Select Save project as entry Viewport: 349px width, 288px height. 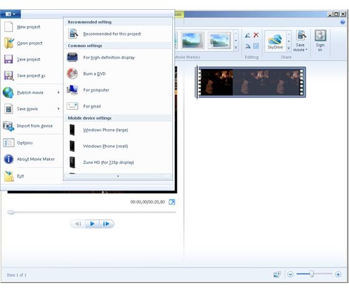click(31, 76)
